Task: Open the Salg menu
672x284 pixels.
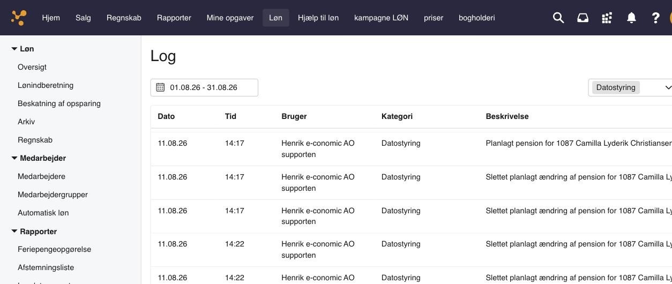Action: click(83, 18)
